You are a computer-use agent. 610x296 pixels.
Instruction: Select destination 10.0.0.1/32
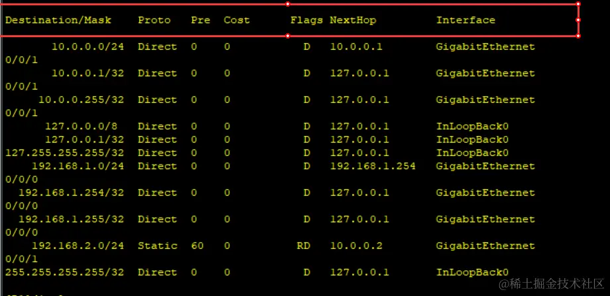[88, 73]
